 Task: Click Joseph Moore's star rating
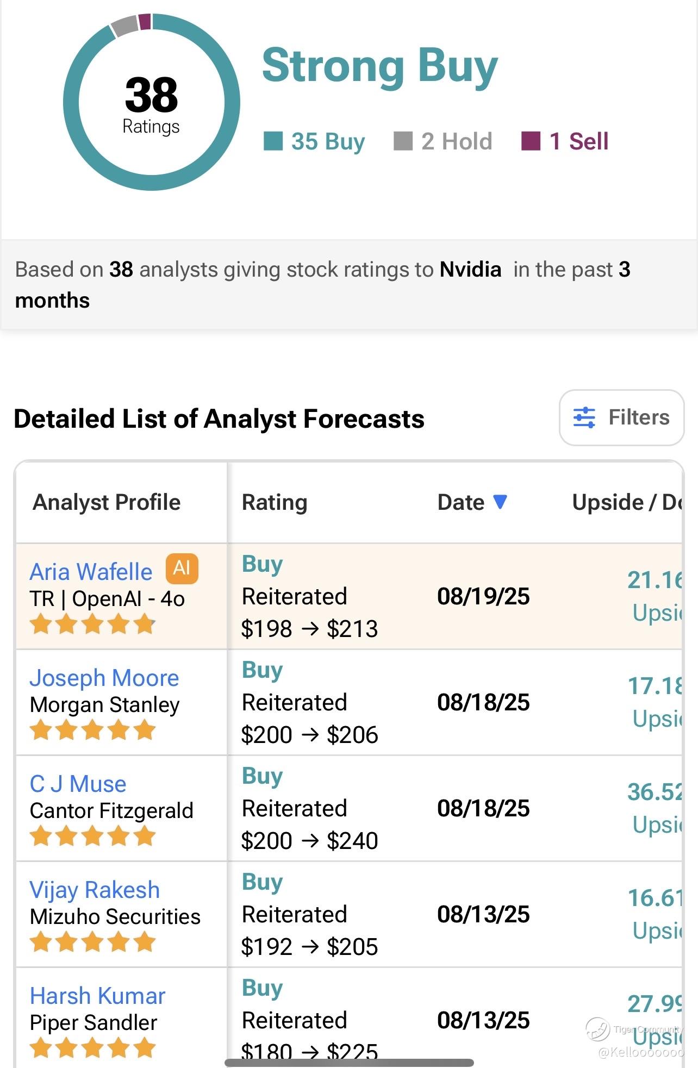click(x=92, y=730)
